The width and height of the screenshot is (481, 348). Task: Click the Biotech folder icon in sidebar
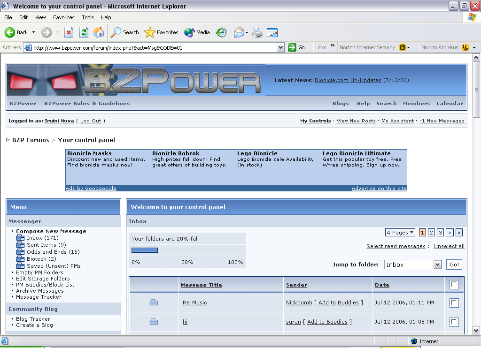[x=20, y=259]
